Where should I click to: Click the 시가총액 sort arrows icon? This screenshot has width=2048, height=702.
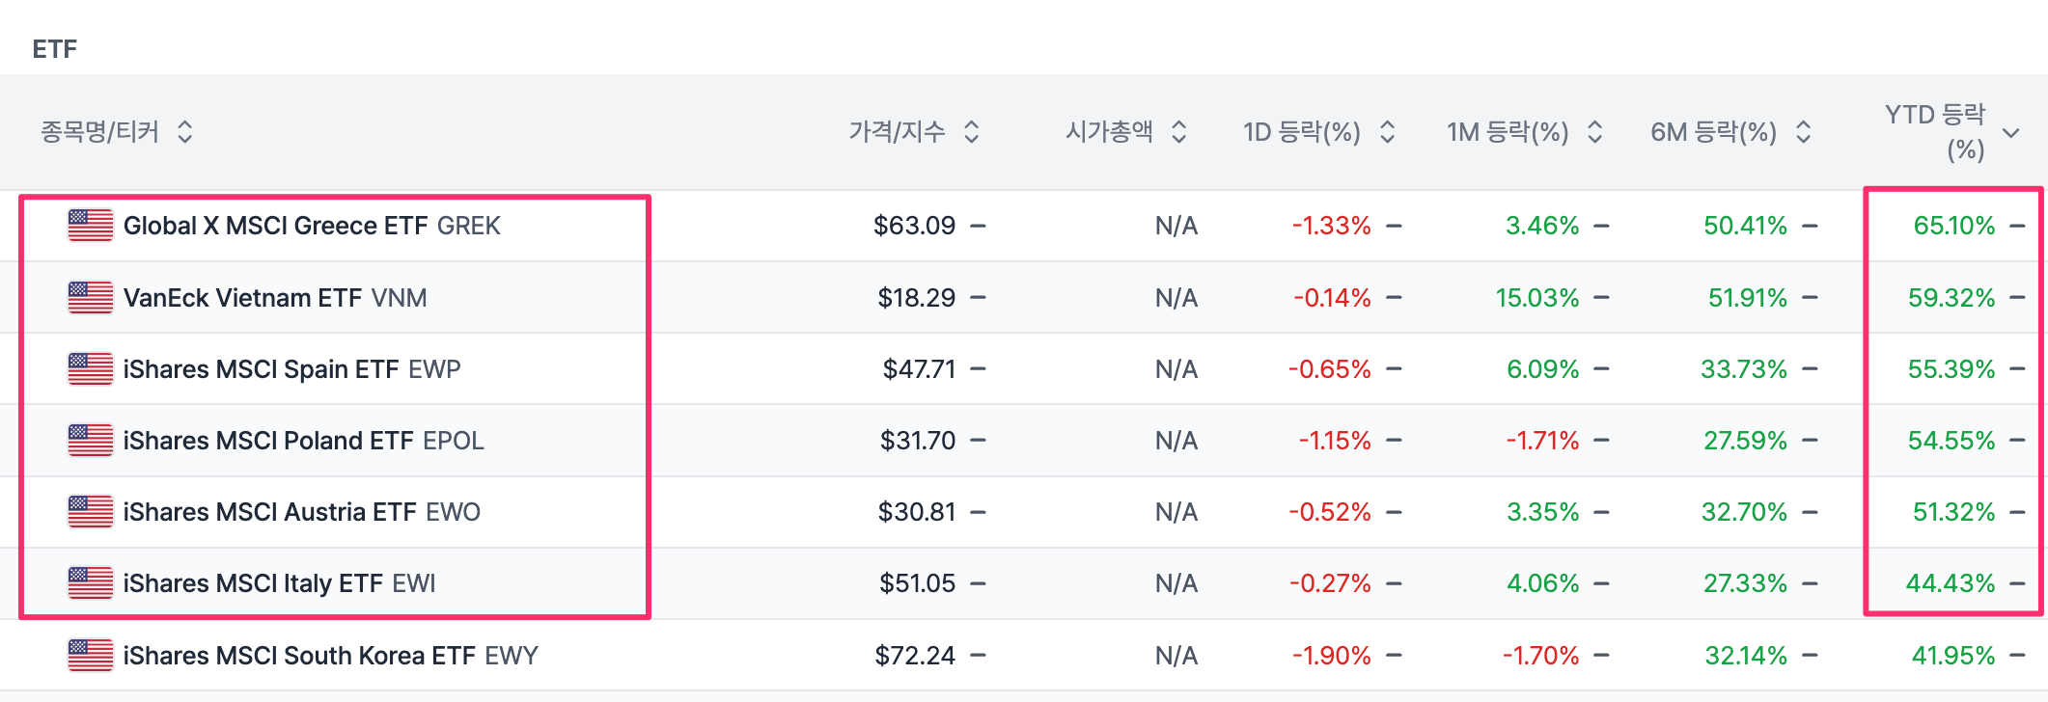1178,132
